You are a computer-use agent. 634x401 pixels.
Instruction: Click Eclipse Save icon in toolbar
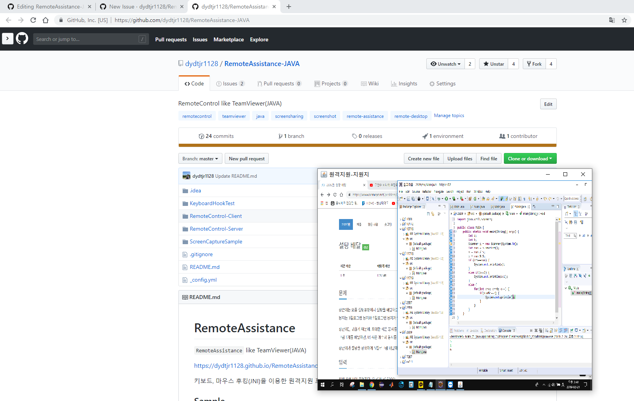pyautogui.click(x=409, y=199)
